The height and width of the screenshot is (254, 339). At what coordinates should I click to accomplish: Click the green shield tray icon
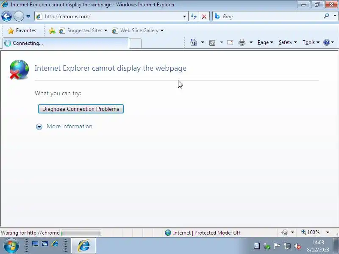(267, 246)
